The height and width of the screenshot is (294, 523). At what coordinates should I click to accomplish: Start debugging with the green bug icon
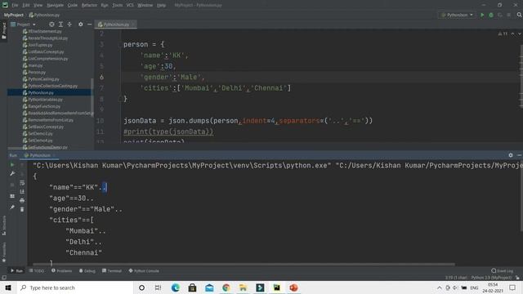[491, 15]
